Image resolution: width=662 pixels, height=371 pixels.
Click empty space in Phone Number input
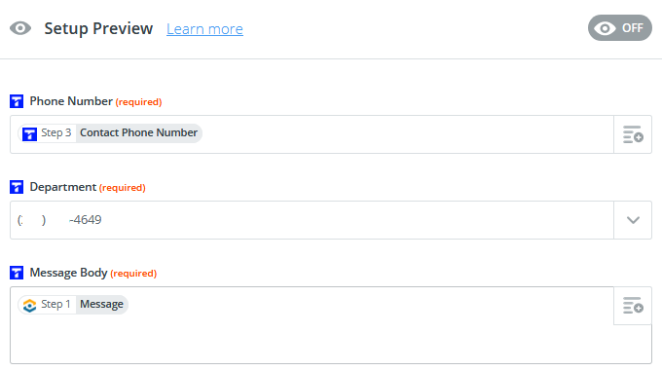(x=405, y=134)
